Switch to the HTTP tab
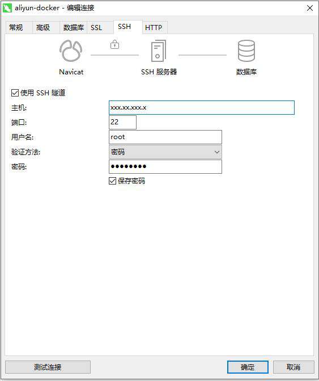 pos(154,27)
